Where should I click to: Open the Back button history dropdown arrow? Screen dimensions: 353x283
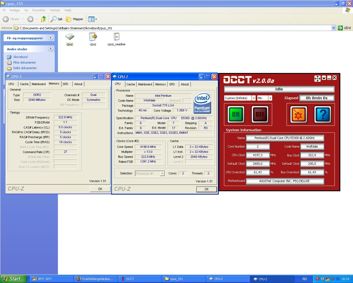pyautogui.click(x=23, y=19)
